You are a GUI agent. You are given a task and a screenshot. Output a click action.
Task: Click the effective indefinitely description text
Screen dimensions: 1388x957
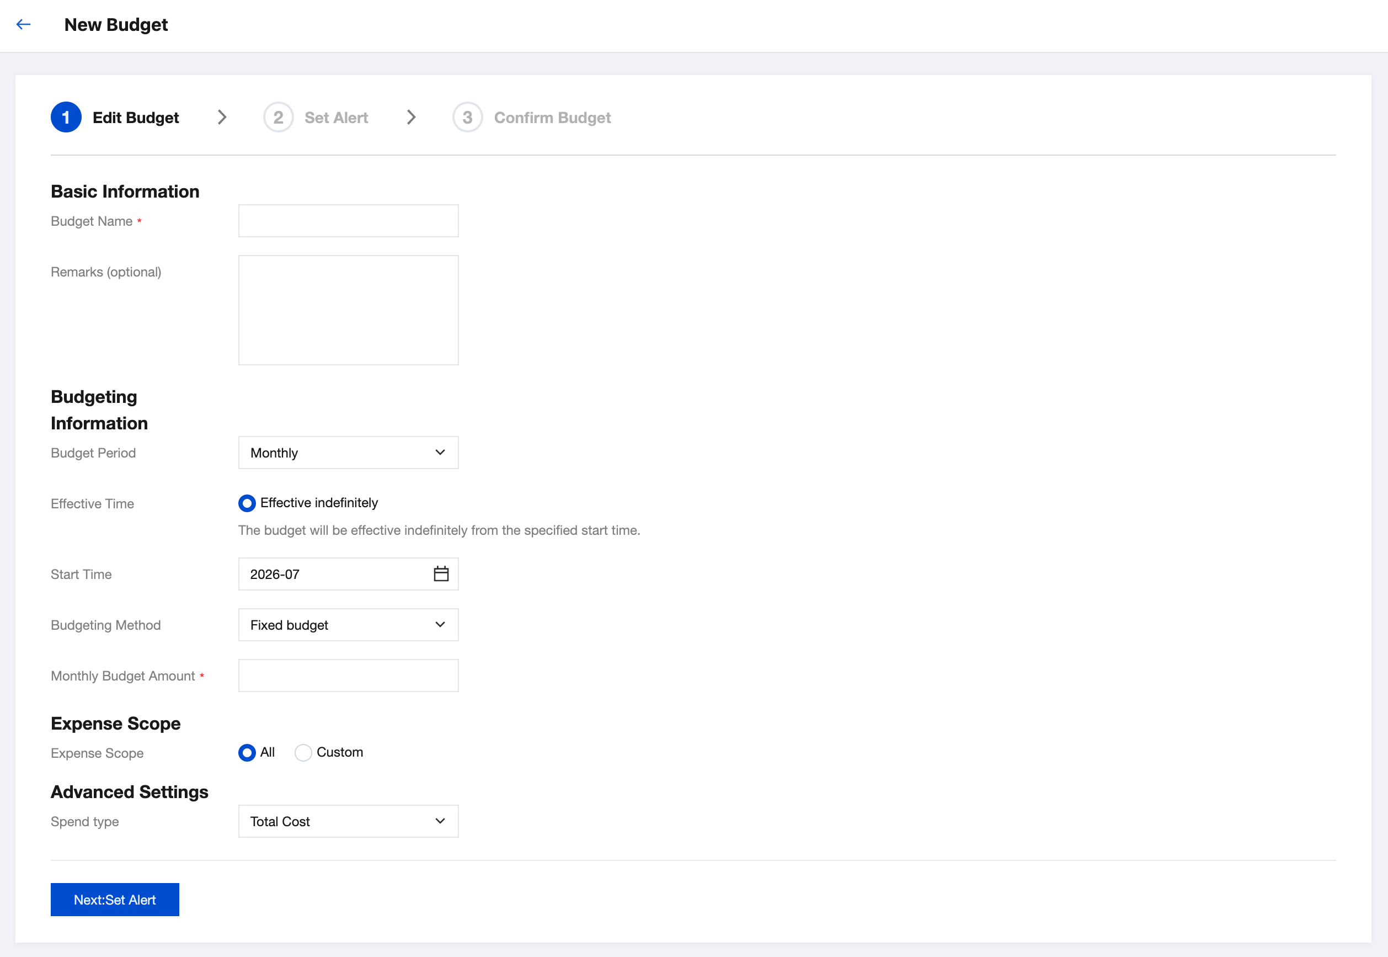pyautogui.click(x=439, y=531)
